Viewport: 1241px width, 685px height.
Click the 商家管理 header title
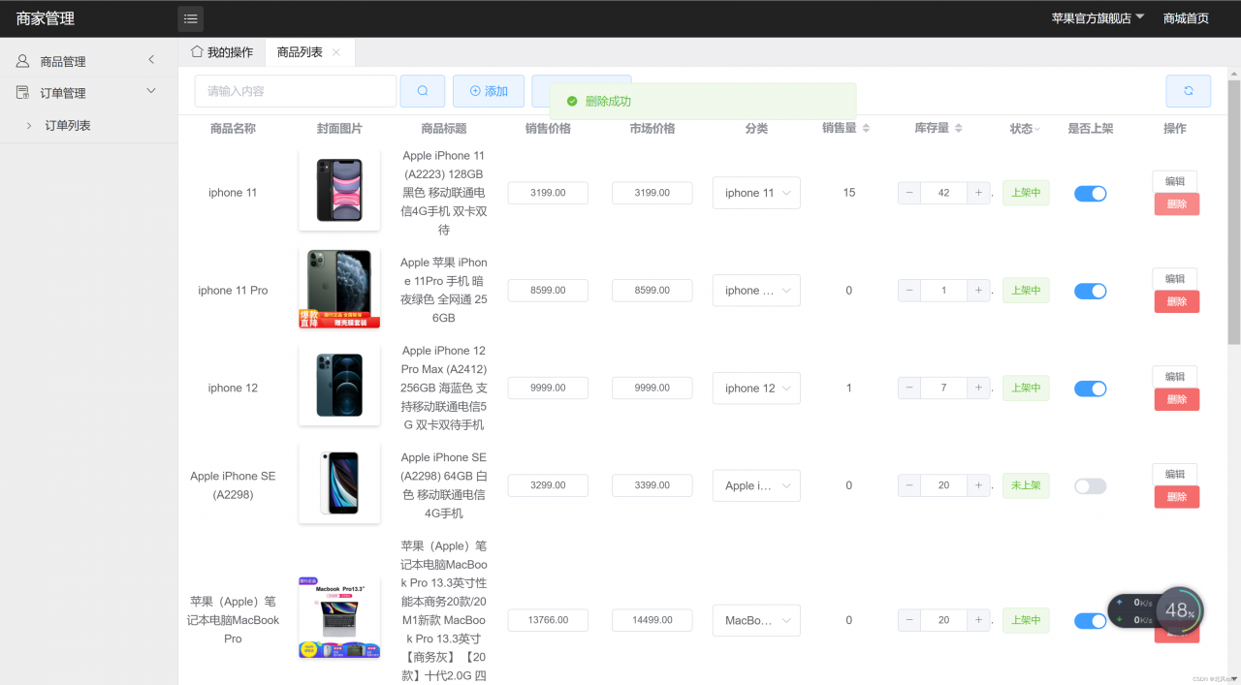[46, 18]
